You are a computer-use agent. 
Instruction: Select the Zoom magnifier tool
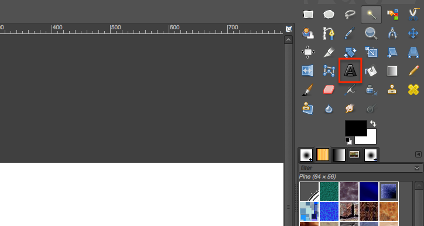pyautogui.click(x=371, y=33)
